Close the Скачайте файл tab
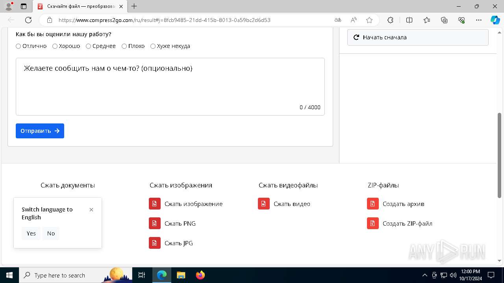The image size is (504, 283). point(122,6)
